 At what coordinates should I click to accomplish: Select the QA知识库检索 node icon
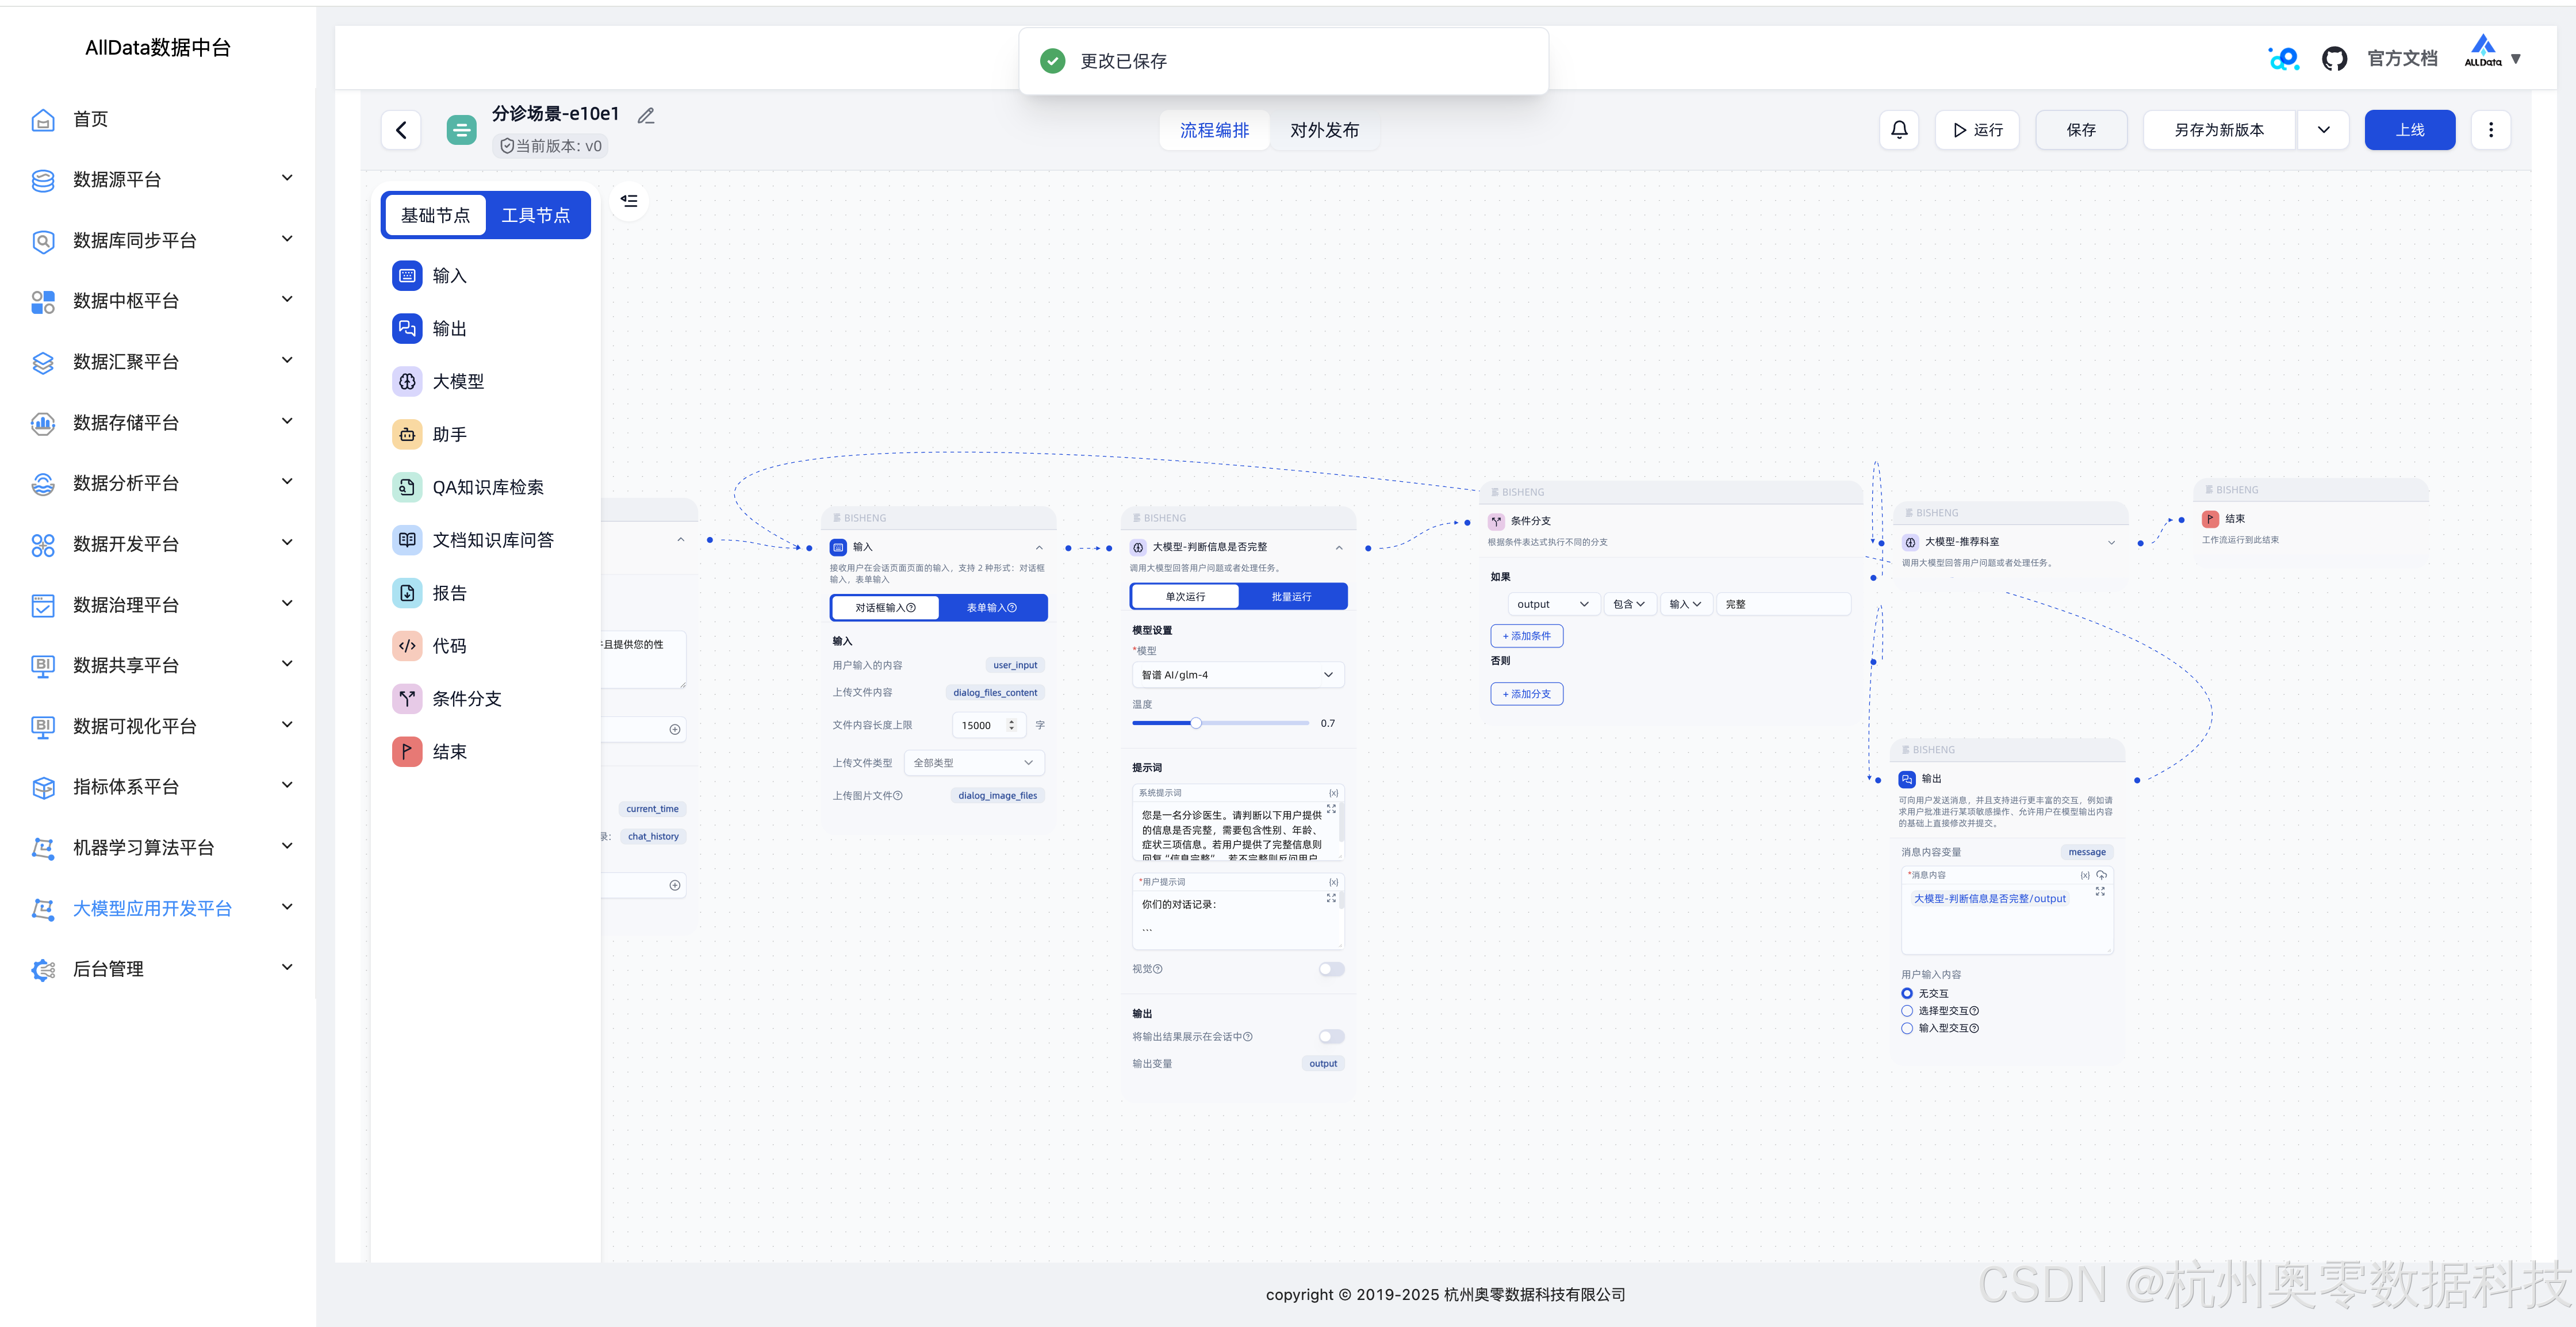coord(407,487)
